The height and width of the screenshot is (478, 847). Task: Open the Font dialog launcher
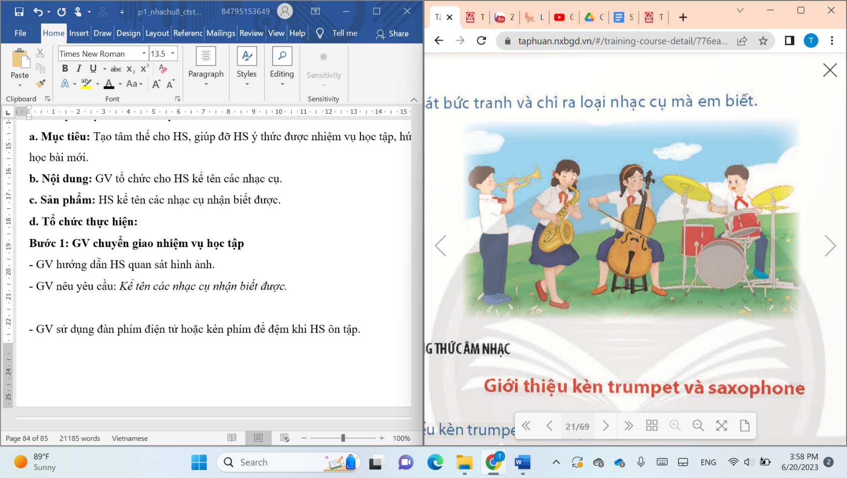coord(177,99)
